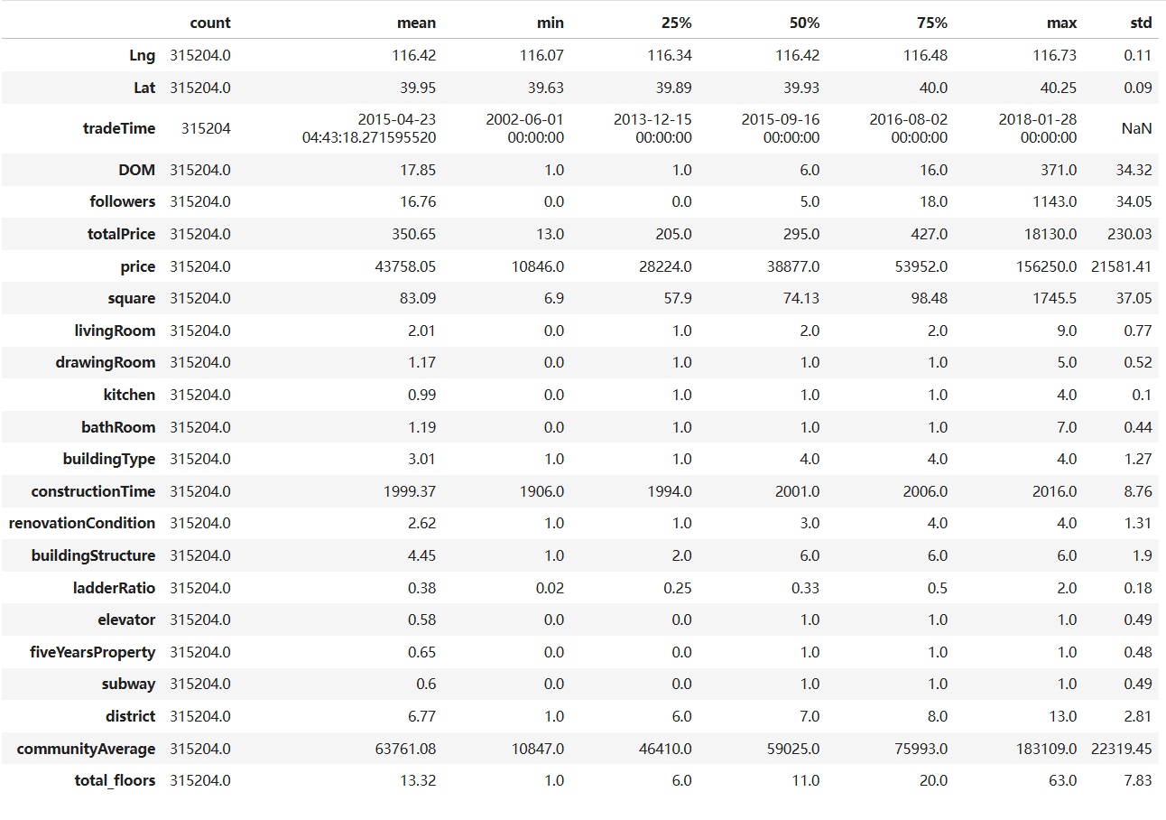
Task: Select the 'total_floors' row label
Action: (x=115, y=780)
